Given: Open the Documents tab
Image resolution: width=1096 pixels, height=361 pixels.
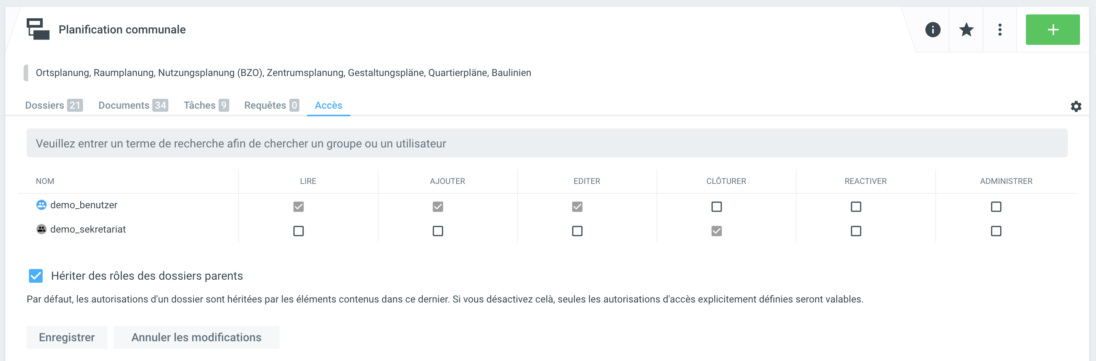Looking at the screenshot, I should [133, 105].
